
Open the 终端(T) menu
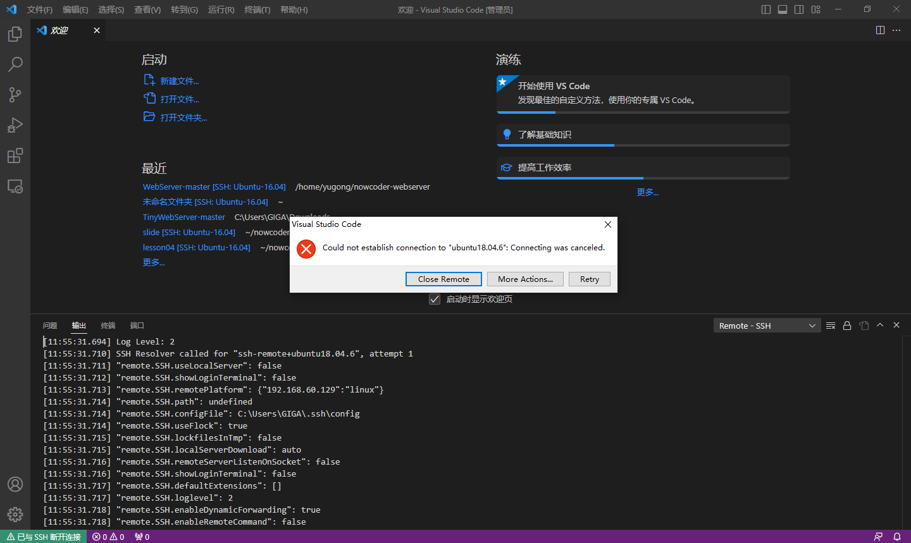coord(257,9)
